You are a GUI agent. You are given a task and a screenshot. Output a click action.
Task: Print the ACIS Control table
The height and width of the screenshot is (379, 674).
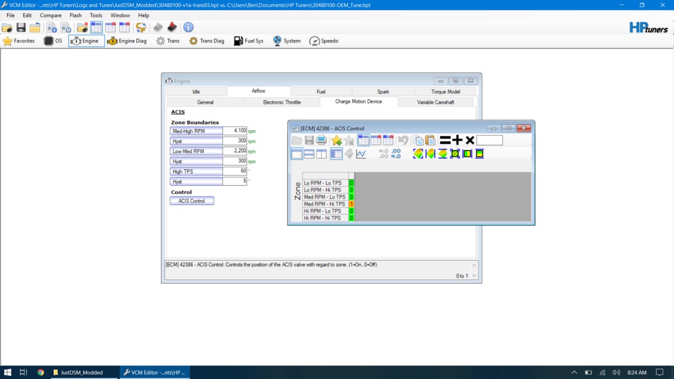click(321, 141)
